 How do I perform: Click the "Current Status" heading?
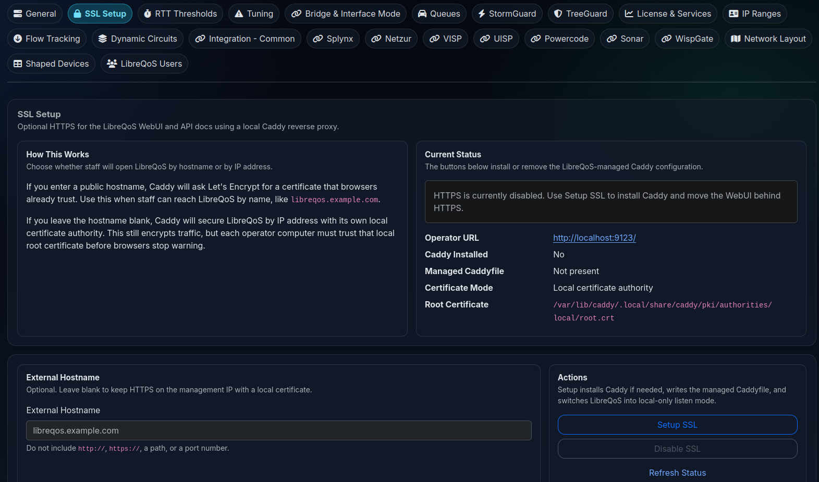coord(453,154)
